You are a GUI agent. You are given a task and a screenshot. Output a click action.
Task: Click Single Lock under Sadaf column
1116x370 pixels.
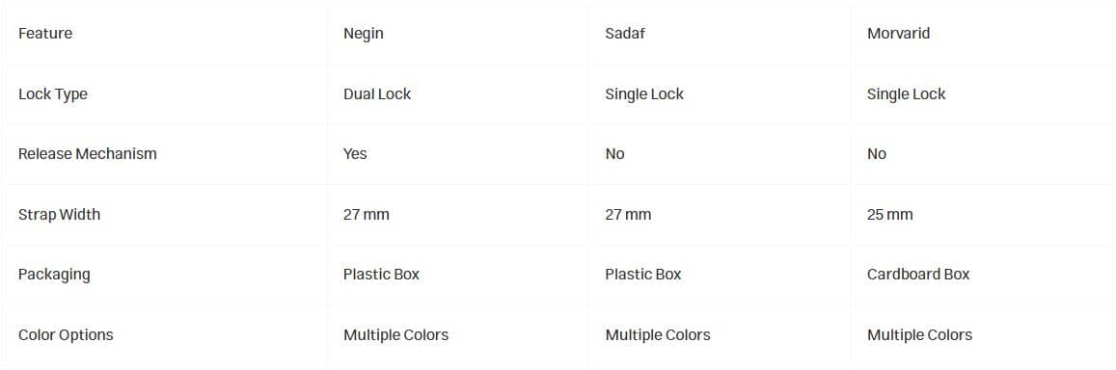coord(644,93)
